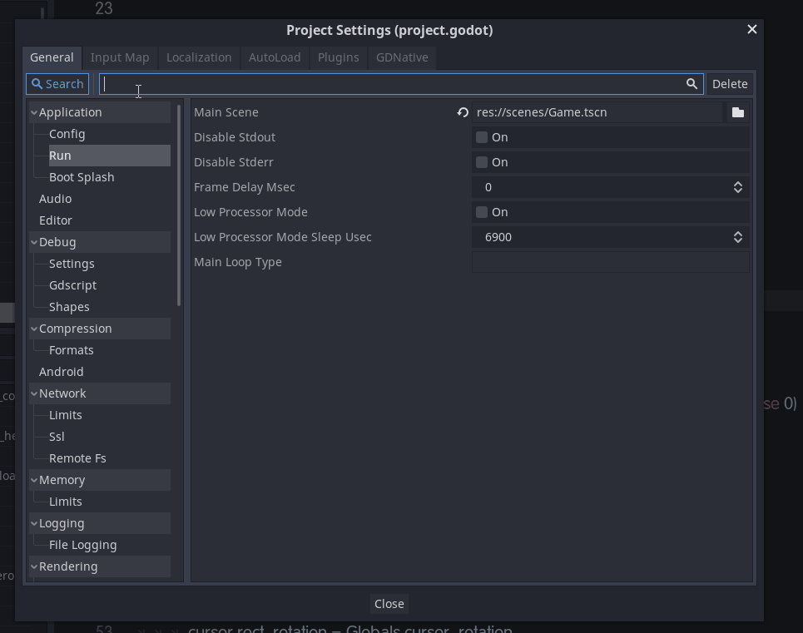Click the magnifier icon inside the search field
Image resolution: width=803 pixels, height=633 pixels.
692,83
